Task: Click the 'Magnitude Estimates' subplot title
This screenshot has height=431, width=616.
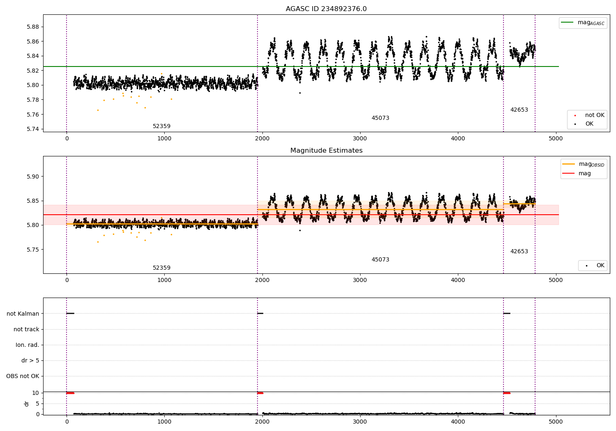Action: click(326, 151)
